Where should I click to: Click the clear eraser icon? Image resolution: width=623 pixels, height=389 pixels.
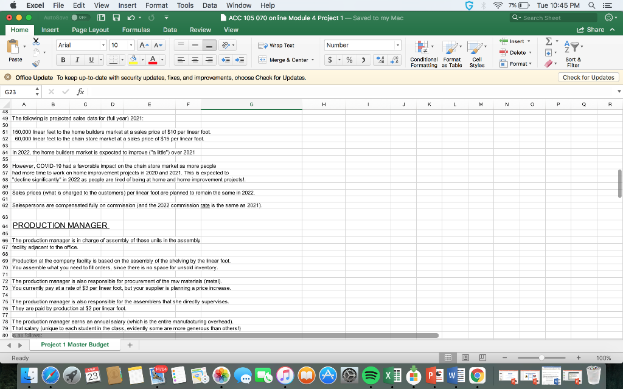tap(548, 63)
